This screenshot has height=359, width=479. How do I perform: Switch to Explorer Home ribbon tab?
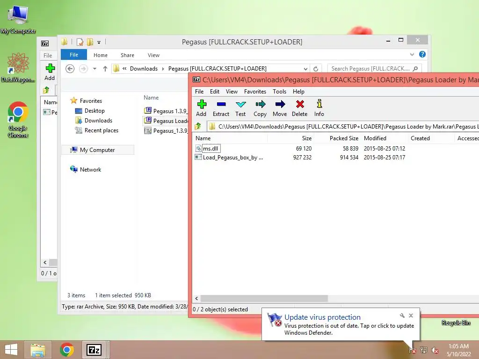pos(101,55)
